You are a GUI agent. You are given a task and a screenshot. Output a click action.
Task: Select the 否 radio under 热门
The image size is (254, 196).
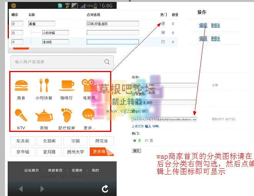coord(147,141)
